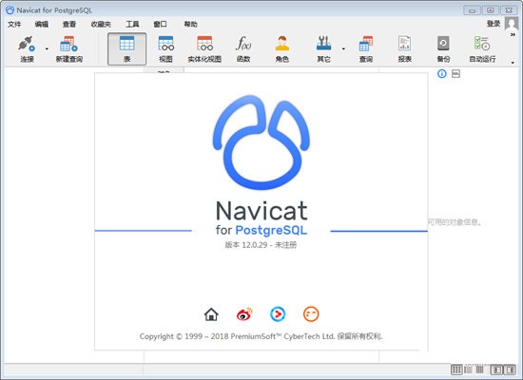The image size is (523, 380).
Task: Expand toolbar overflow chevron at top right
Action: 513,34
